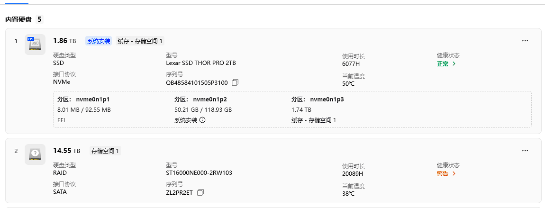Copy the Lexar SSD serial number
The height and width of the screenshot is (208, 545).
pyautogui.click(x=235, y=82)
